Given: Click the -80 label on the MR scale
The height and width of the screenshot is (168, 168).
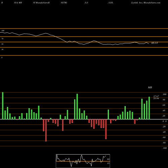Looking at the screenshot, I should point(164,143).
